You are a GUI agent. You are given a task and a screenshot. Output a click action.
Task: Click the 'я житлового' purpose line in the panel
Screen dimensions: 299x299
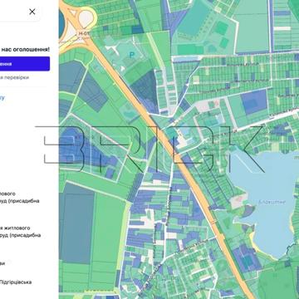point(15,228)
